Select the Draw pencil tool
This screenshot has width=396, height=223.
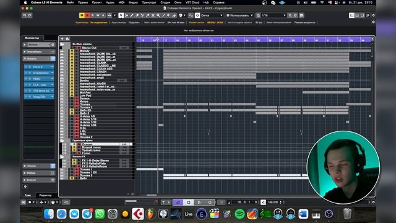coord(132,15)
